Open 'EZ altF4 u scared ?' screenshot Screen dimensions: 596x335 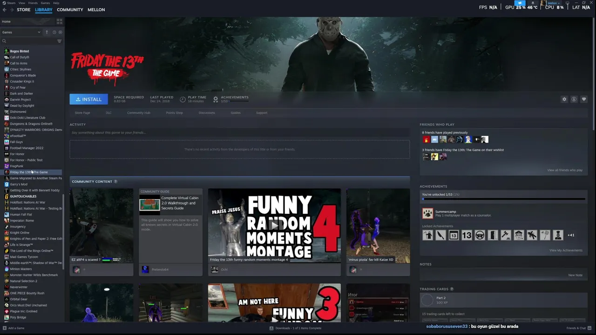(x=102, y=226)
